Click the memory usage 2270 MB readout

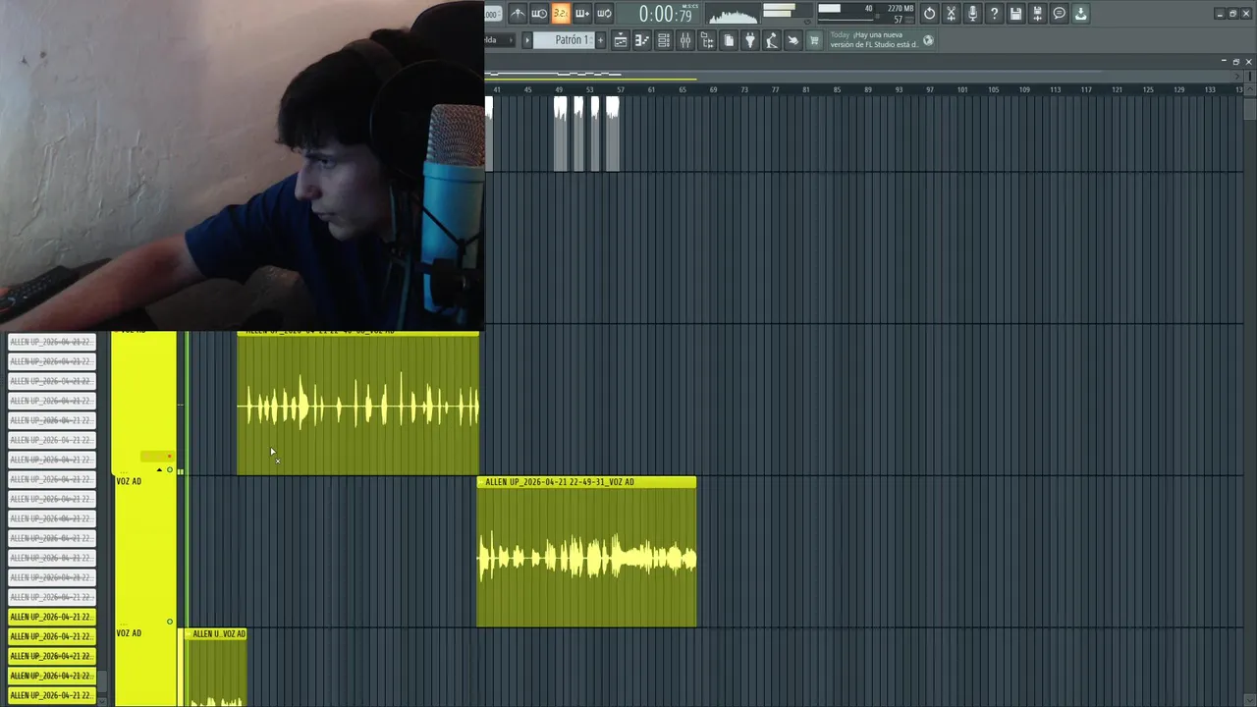click(901, 9)
